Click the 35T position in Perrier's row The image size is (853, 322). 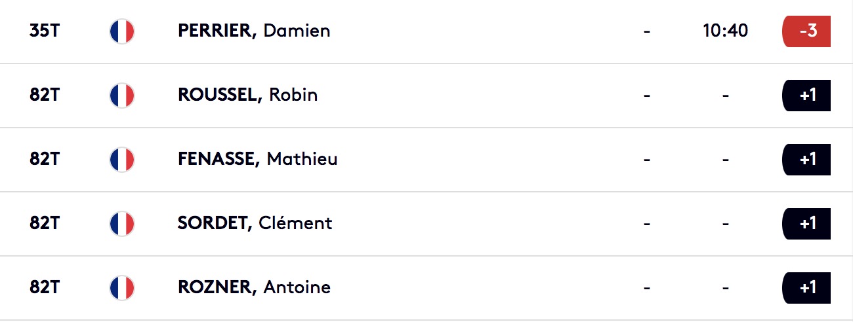click(45, 31)
